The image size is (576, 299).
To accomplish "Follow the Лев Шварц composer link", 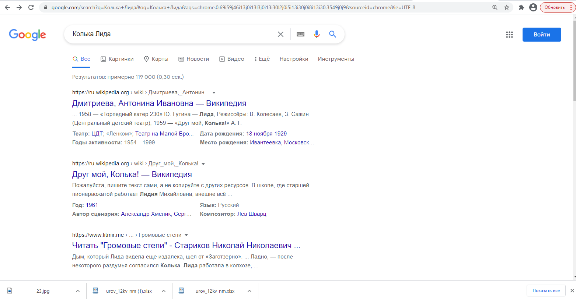I will tap(252, 214).
